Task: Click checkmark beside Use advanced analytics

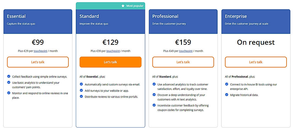Action: [x=154, y=84]
